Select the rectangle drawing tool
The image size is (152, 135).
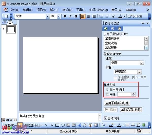coord(57,125)
